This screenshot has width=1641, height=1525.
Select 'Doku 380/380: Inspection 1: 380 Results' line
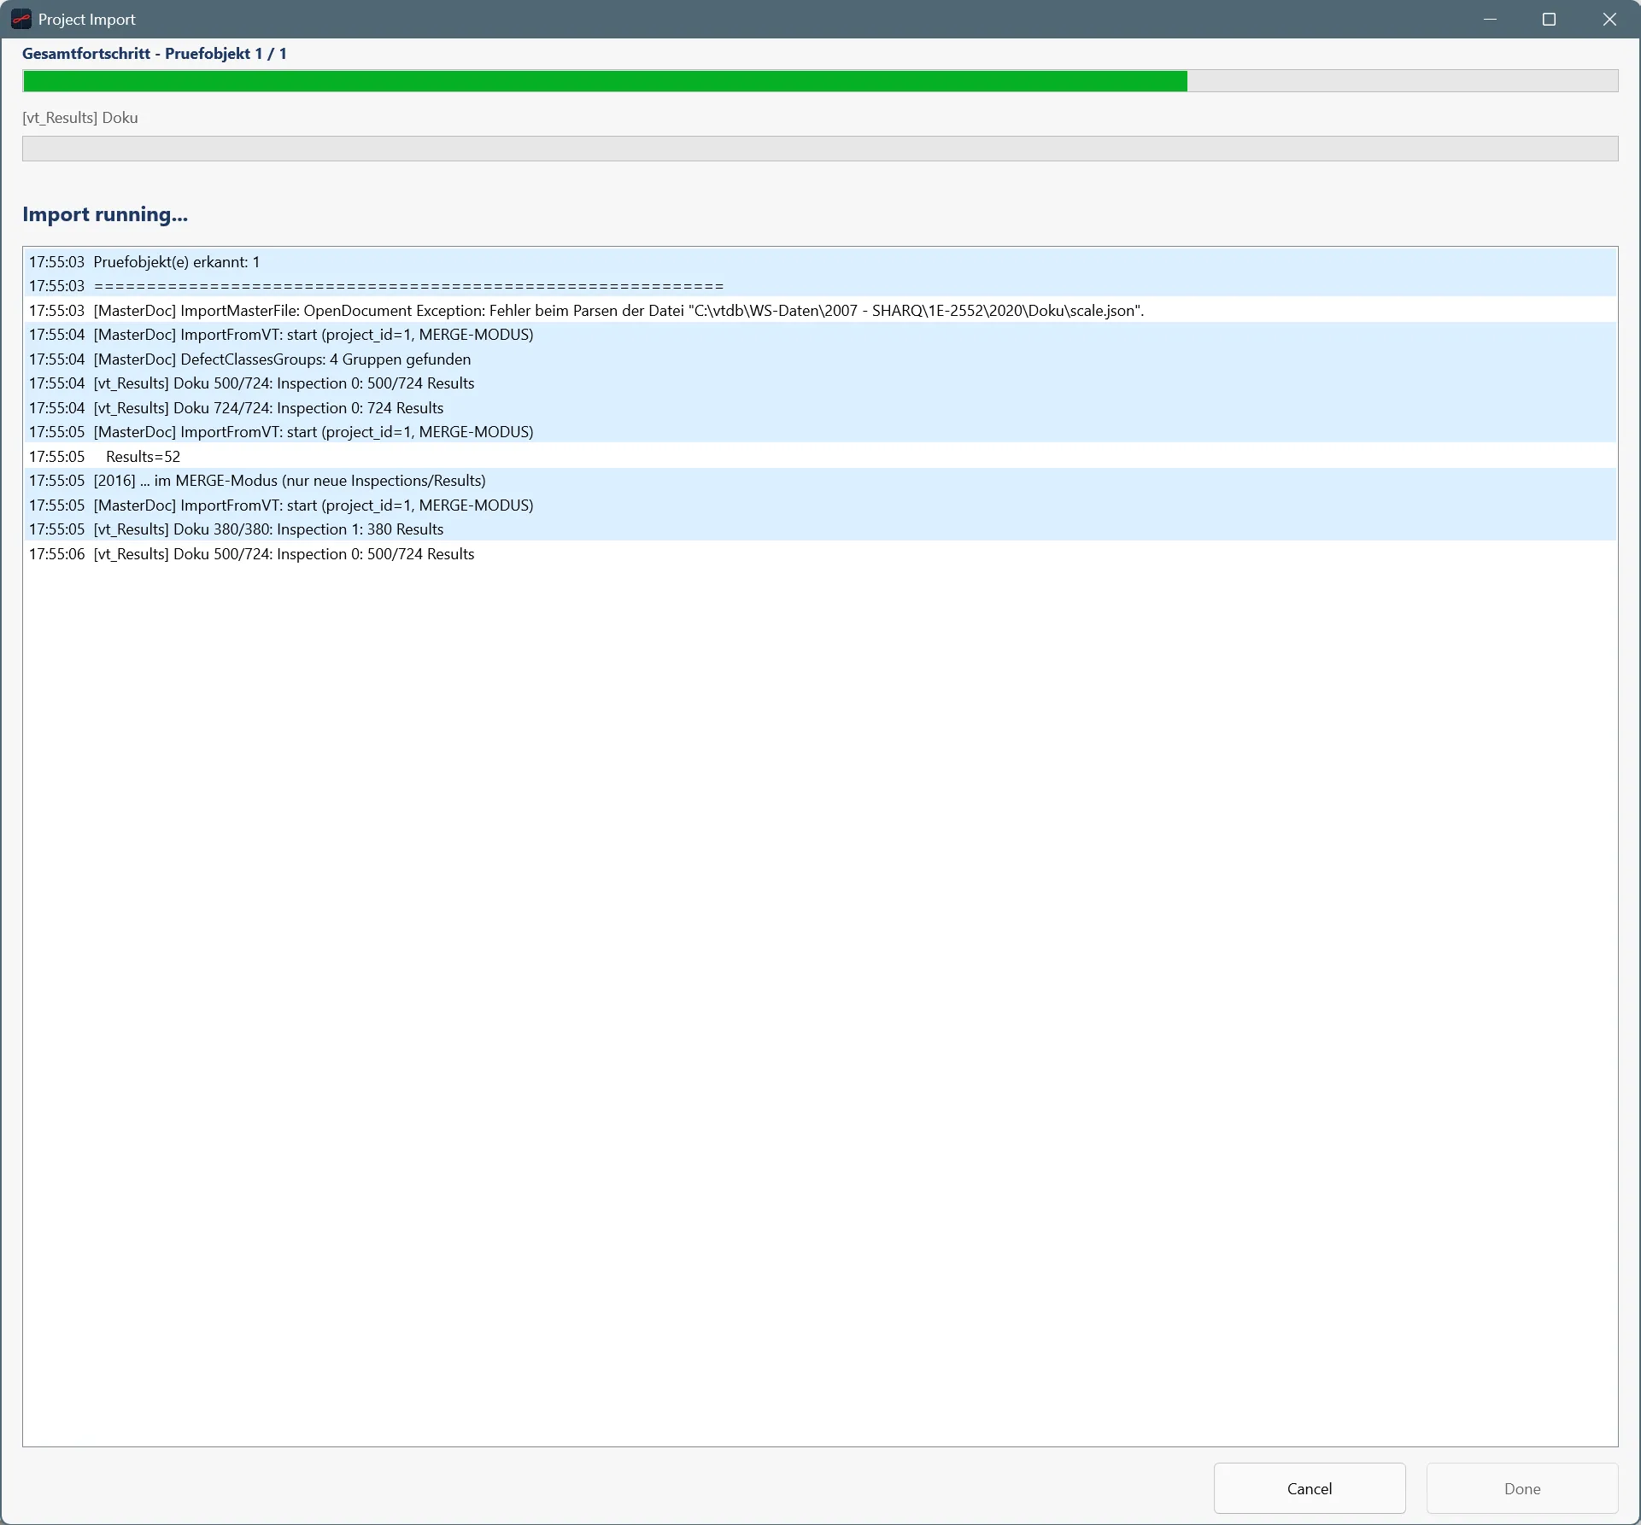(x=820, y=529)
